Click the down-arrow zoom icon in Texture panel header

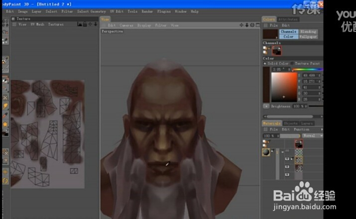tap(96, 24)
